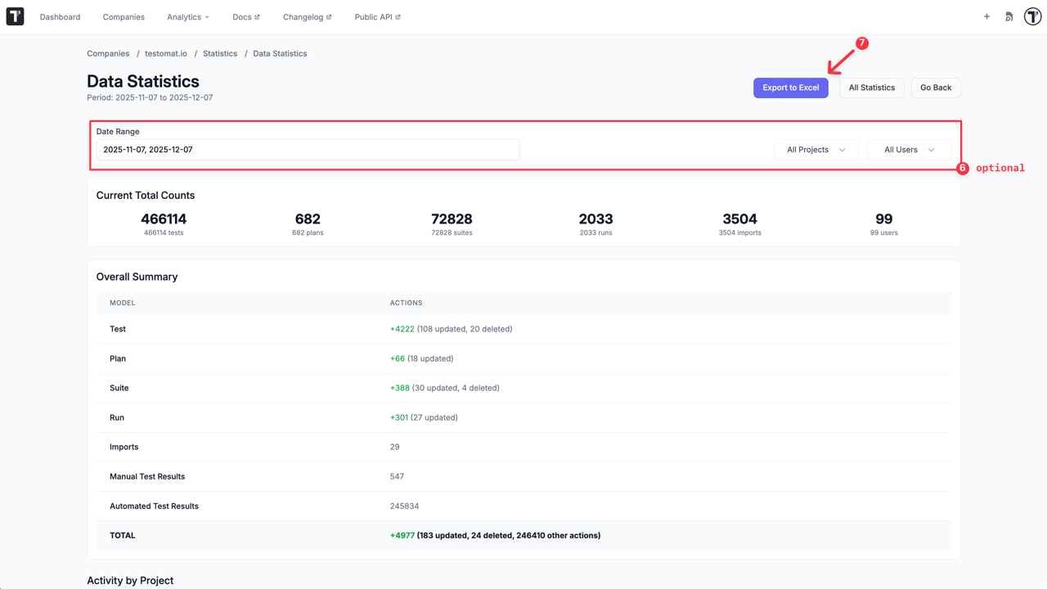Open the plus icon in top bar
This screenshot has height=589, width=1047.
[x=986, y=16]
